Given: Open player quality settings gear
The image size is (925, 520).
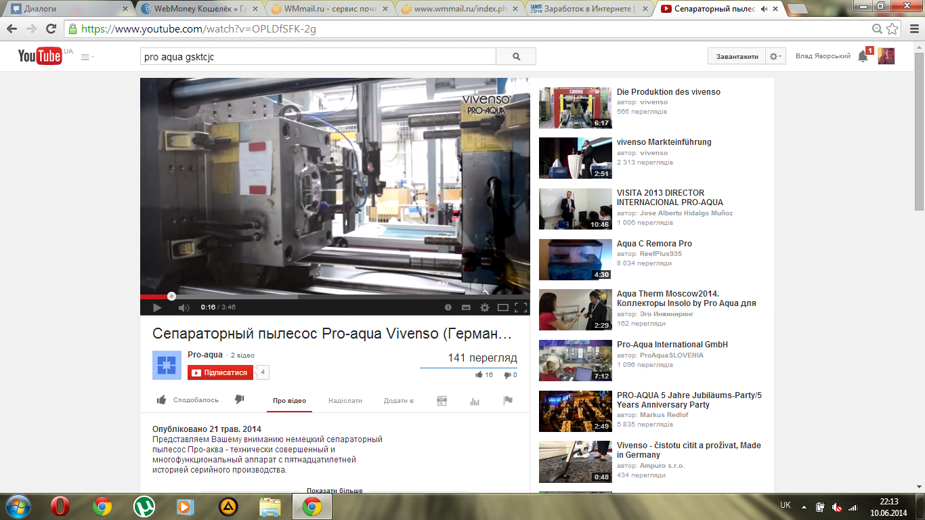Looking at the screenshot, I should tap(485, 307).
